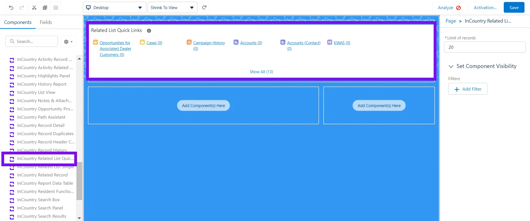Collapse the Set Component Visibility section
The height and width of the screenshot is (221, 530).
click(451, 66)
